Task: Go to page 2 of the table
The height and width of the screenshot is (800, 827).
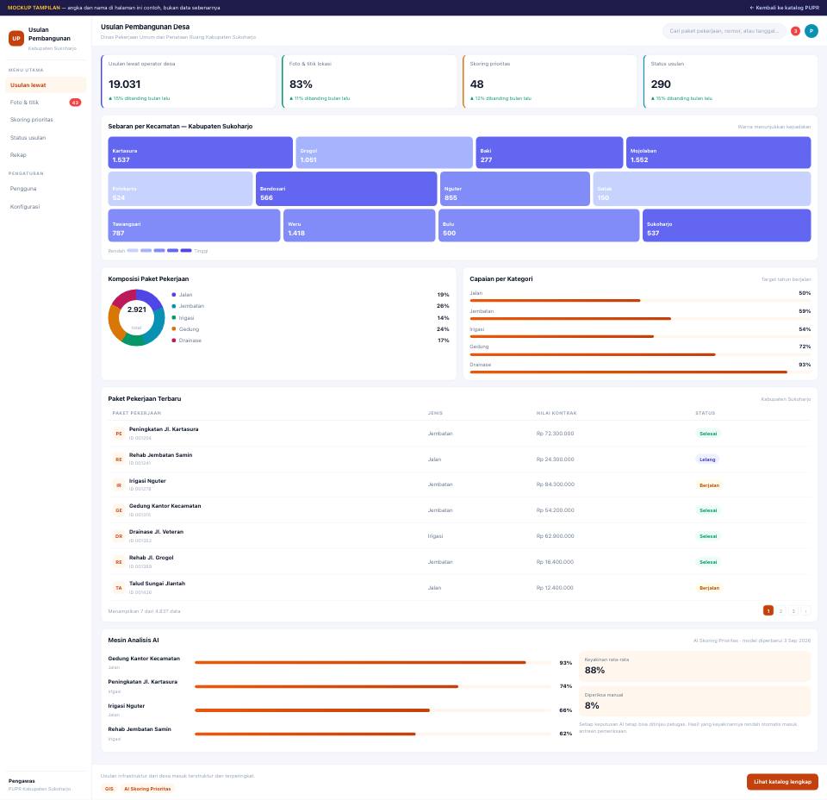Action: point(780,611)
